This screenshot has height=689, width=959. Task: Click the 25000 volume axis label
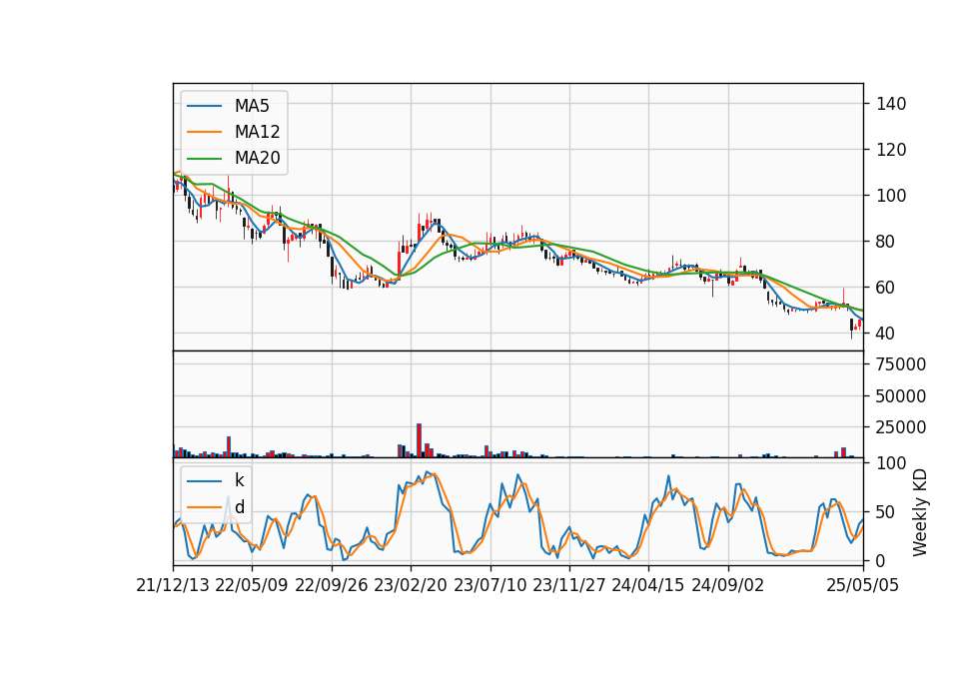tap(901, 427)
